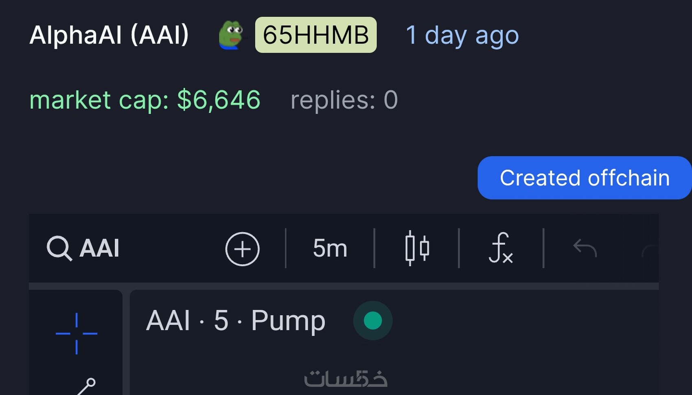Click the AlphaAI (AAI) coin title

[x=109, y=35]
